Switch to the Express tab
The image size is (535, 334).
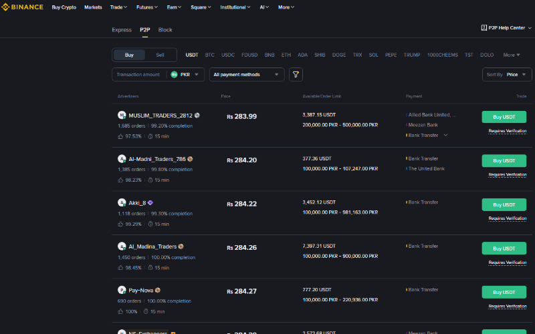122,29
